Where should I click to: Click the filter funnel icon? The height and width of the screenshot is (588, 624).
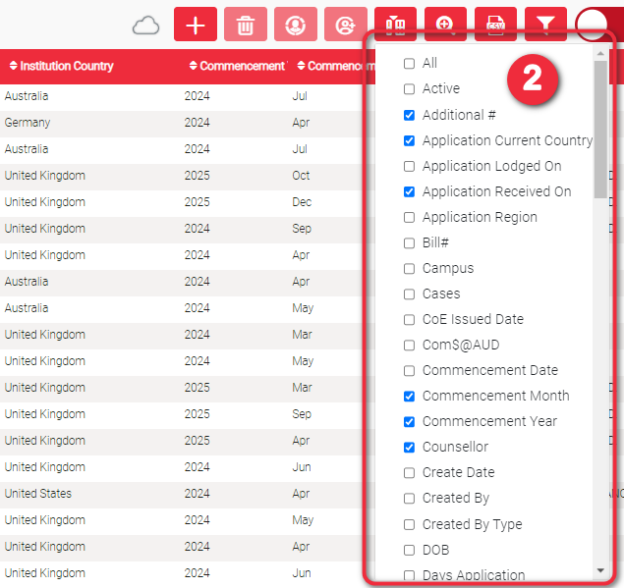click(545, 25)
